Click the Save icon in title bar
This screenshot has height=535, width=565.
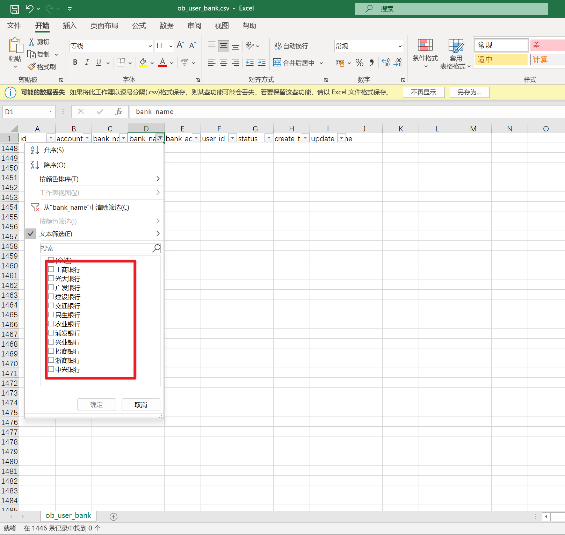click(14, 9)
